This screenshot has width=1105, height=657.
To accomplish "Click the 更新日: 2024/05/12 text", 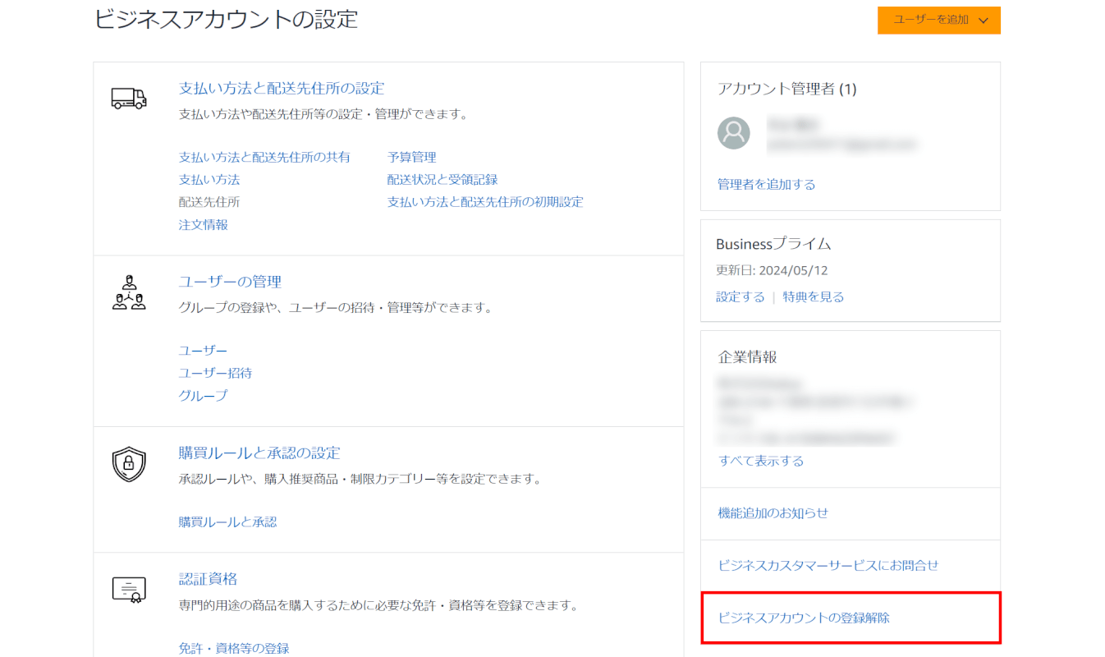I will 772,270.
